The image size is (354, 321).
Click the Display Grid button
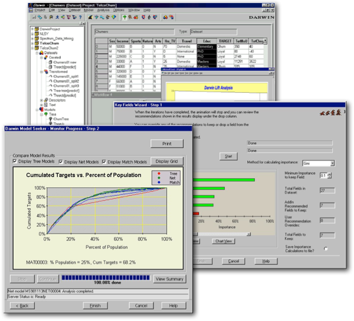tap(166, 161)
